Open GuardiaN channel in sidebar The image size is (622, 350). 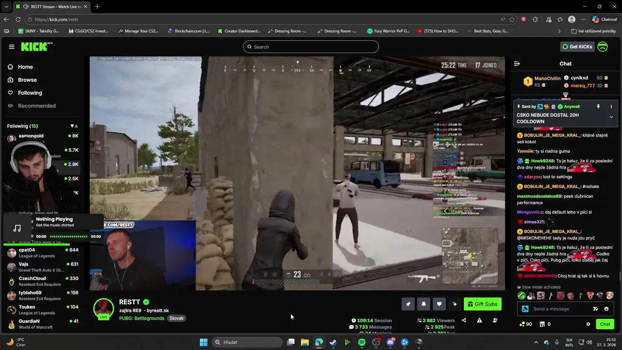click(43, 324)
